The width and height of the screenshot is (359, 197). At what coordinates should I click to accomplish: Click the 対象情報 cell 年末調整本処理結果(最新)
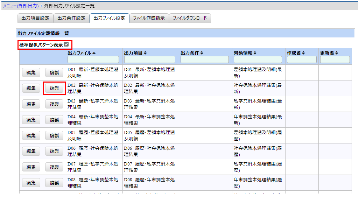coord(259,120)
